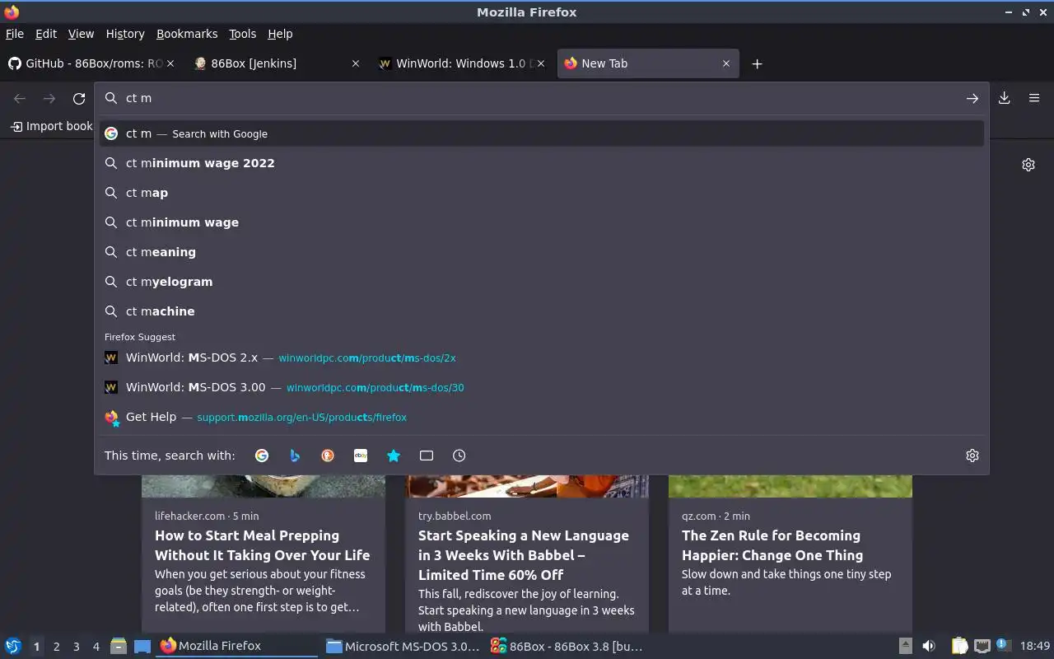Open the File menu
Screen dimensions: 1054x659
[15, 34]
